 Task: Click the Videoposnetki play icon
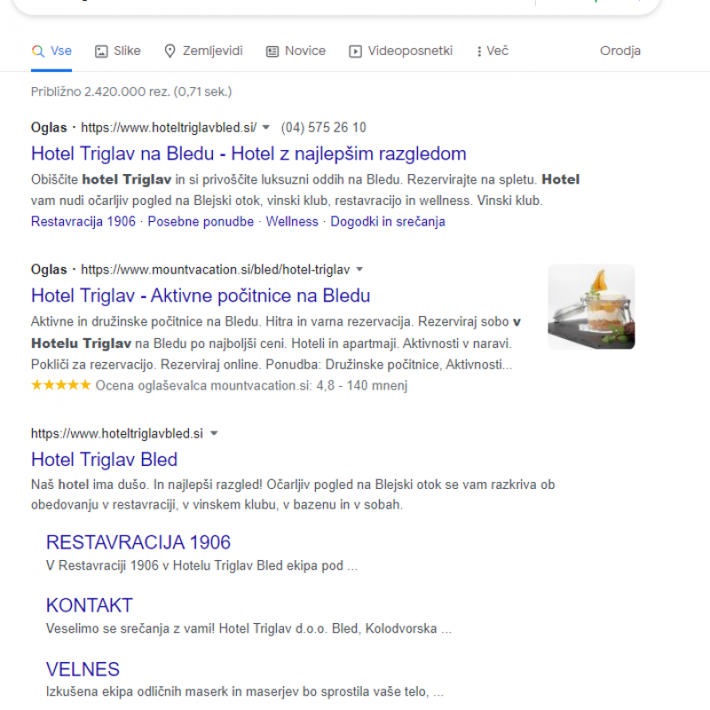click(355, 51)
